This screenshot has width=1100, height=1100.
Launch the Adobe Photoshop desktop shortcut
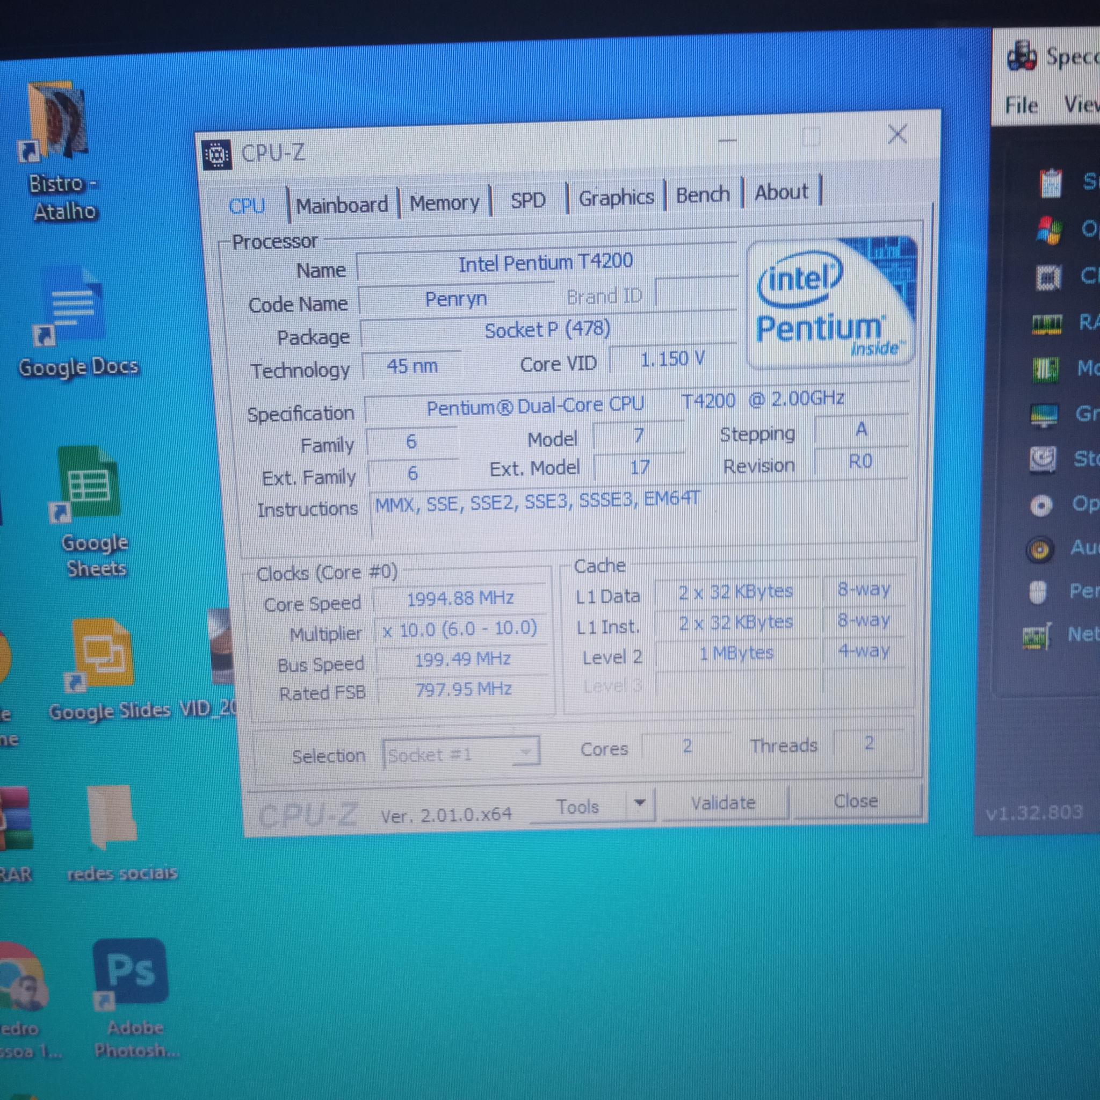tap(131, 974)
